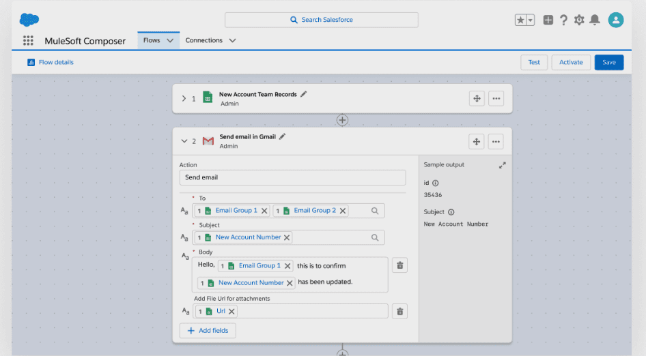Remove New Account Number from Subject field
Image resolution: width=646 pixels, height=356 pixels.
[x=287, y=237]
